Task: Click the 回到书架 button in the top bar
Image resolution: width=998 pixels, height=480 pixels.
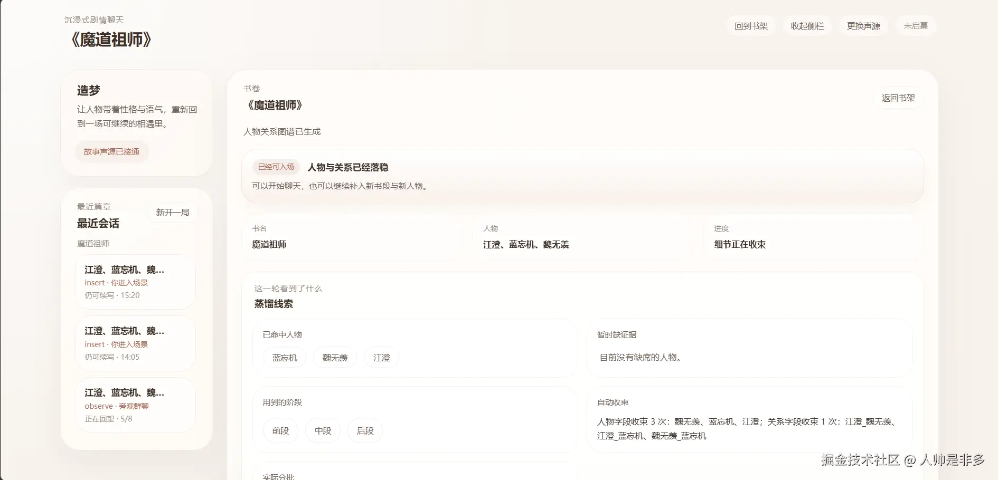Action: 751,26
